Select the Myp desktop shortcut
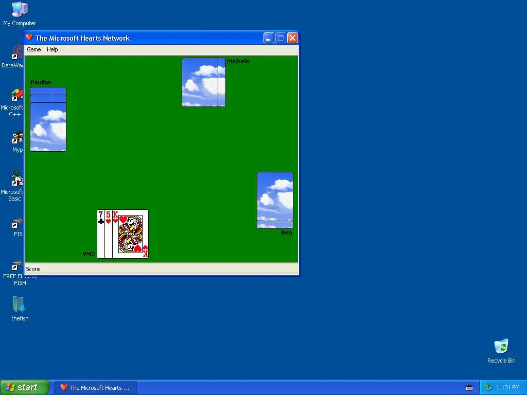Viewport: 527px width, 395px height. (17, 142)
